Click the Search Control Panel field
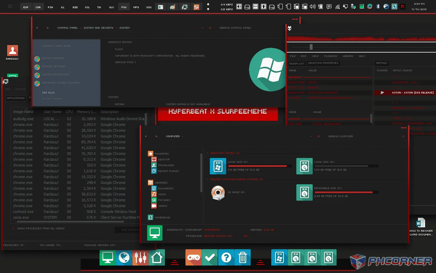This screenshot has width=436, height=273. [235, 28]
